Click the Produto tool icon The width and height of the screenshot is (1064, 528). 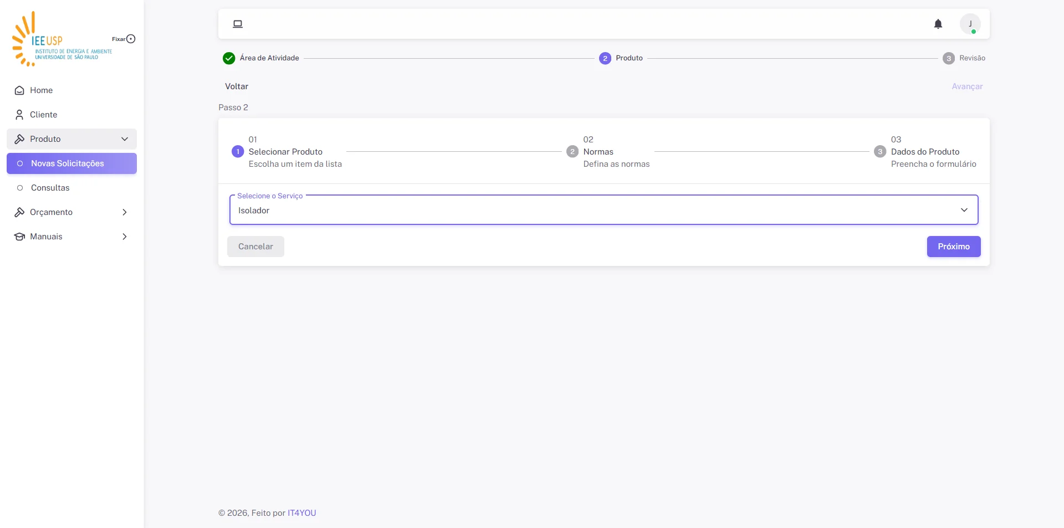click(19, 139)
